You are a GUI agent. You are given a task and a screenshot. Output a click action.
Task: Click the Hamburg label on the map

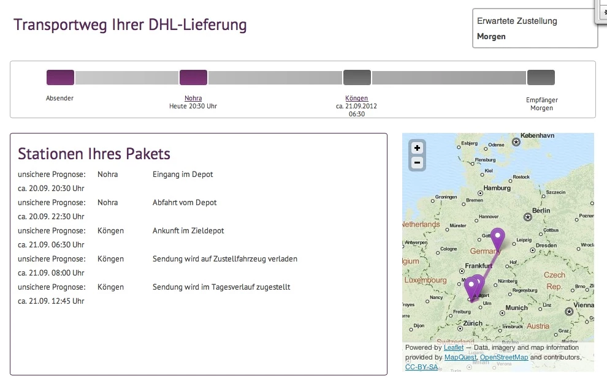pyautogui.click(x=497, y=188)
